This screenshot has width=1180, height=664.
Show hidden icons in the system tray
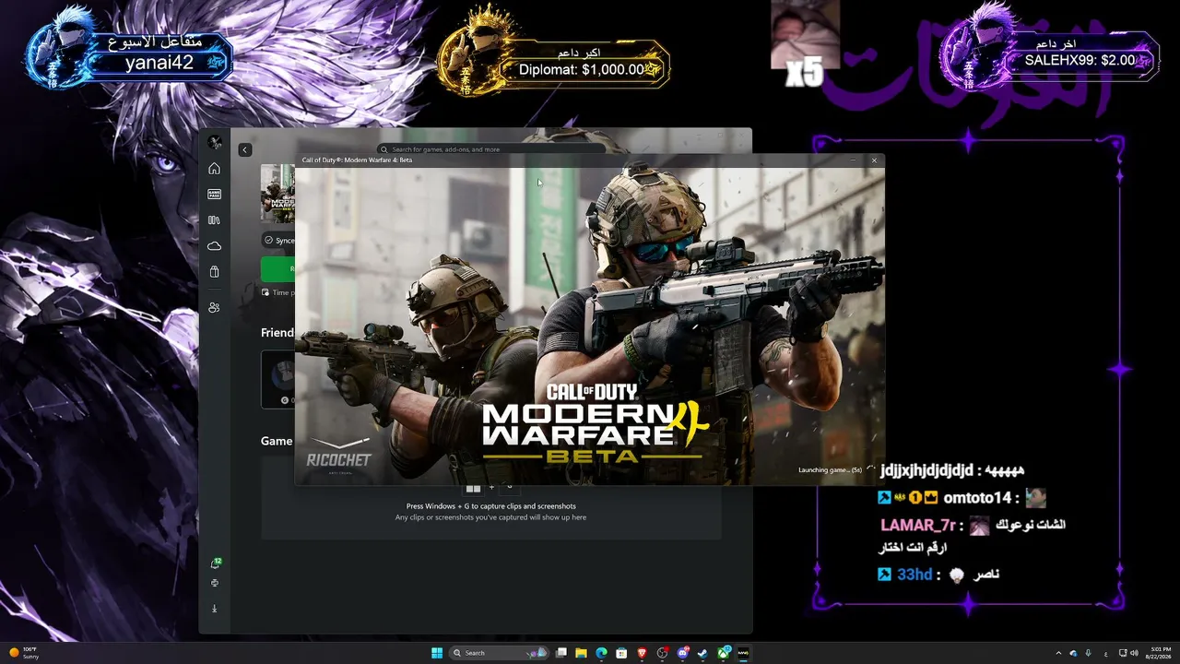(1058, 653)
